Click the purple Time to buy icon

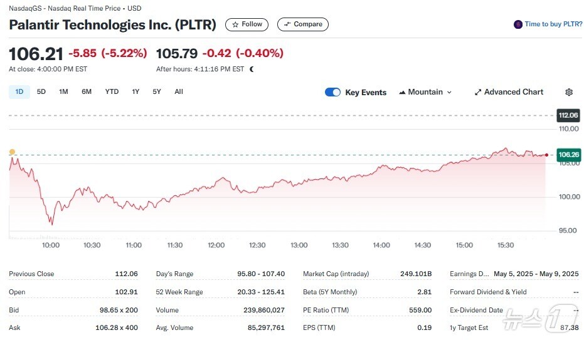(x=518, y=24)
